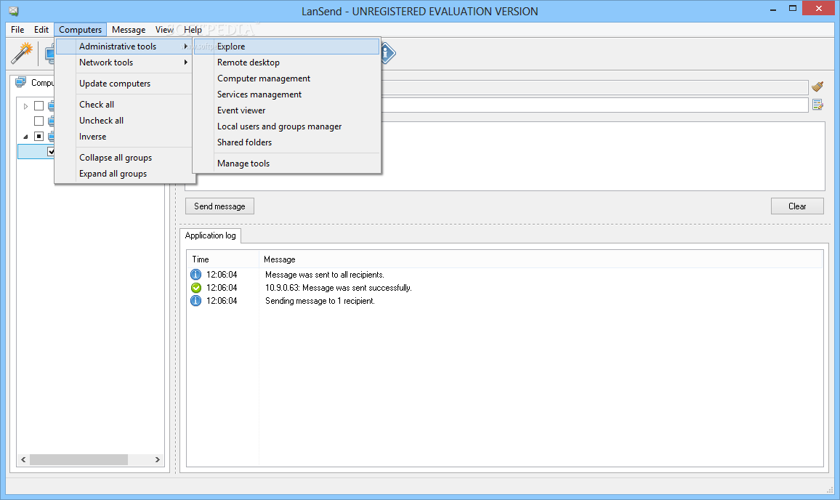Click the magic wand wizard toolbar icon
Viewport: 840px width, 500px height.
tap(22, 53)
